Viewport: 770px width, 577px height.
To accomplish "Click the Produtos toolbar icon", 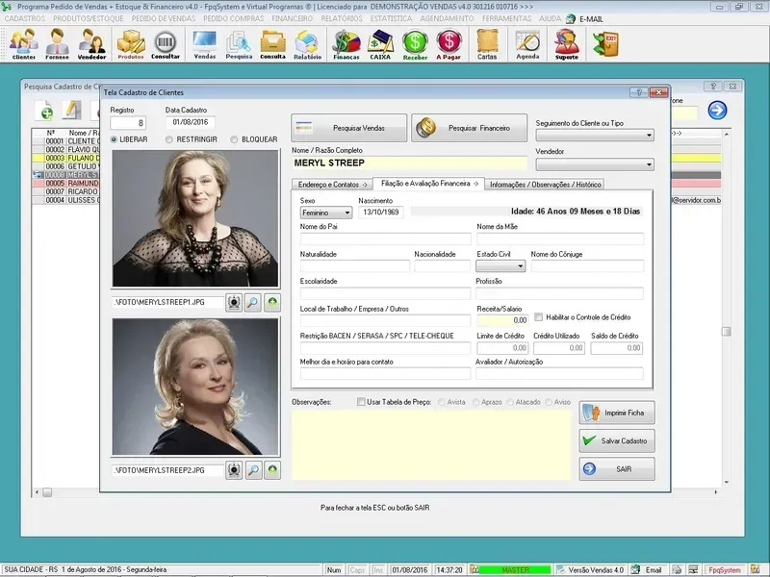I will (131, 44).
